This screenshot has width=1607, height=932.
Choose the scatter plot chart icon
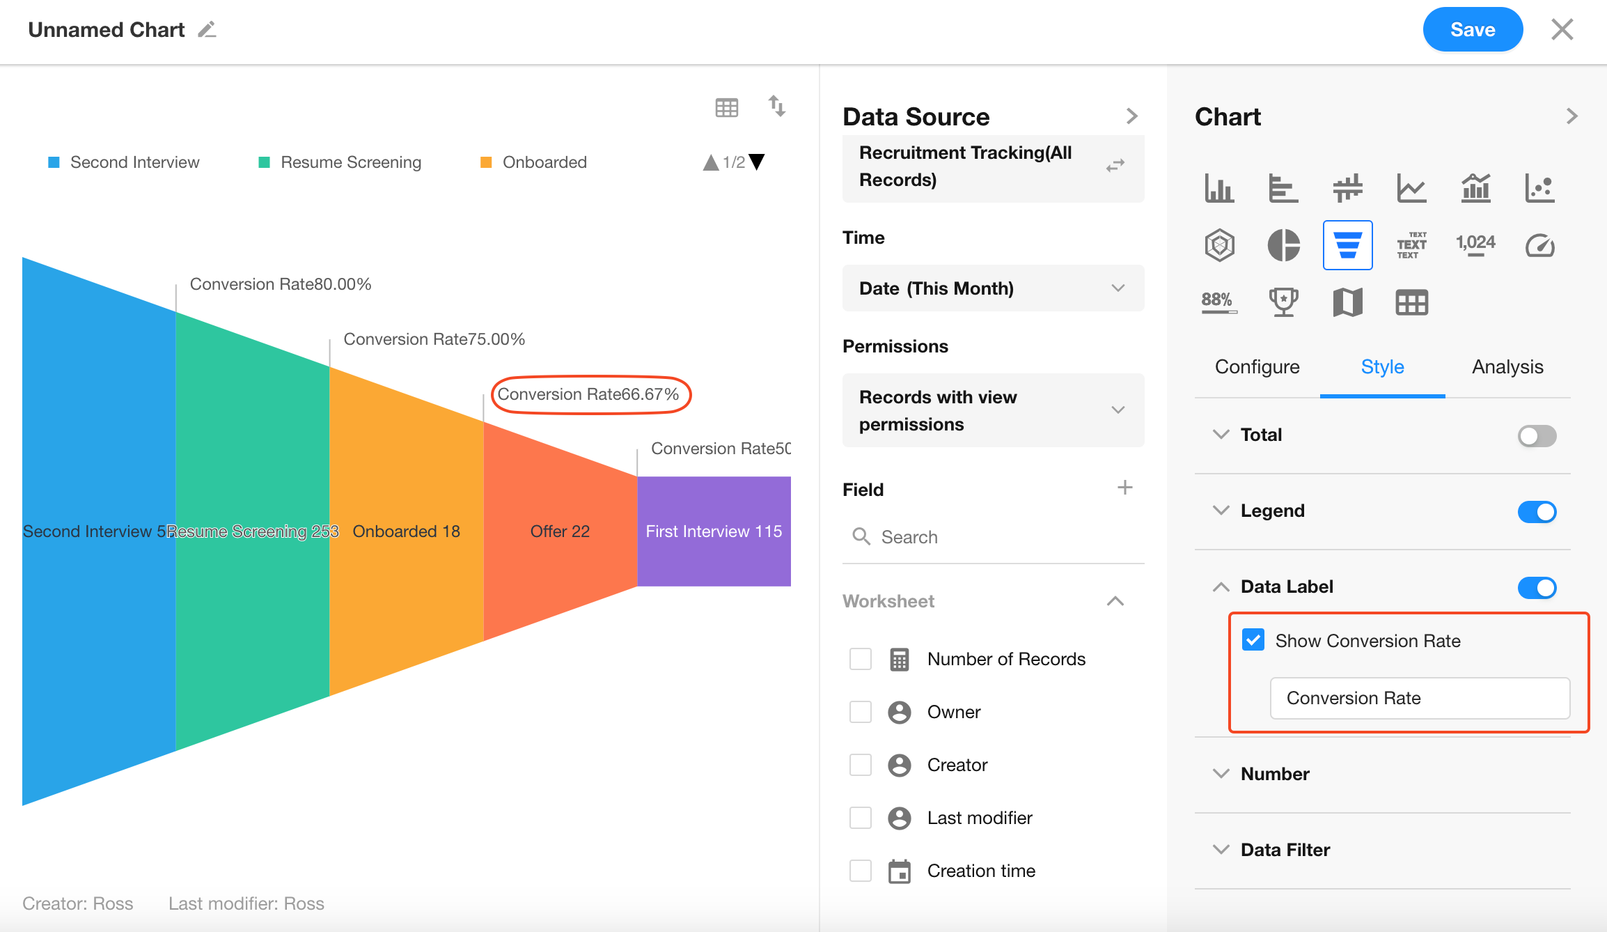1539,188
